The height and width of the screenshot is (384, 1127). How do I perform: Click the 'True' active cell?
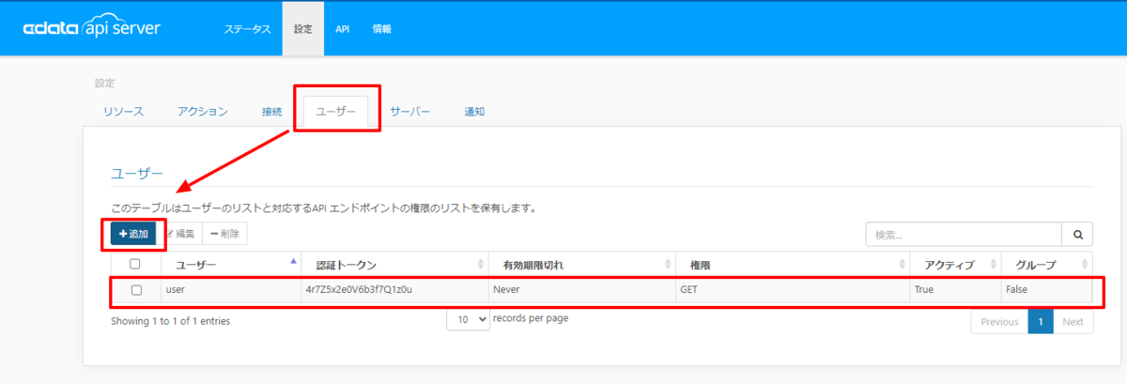pyautogui.click(x=954, y=290)
